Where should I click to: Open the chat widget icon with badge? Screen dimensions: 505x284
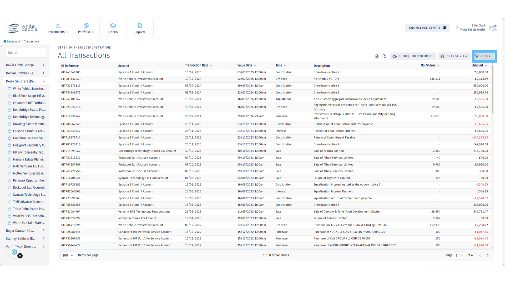[x=15, y=252]
